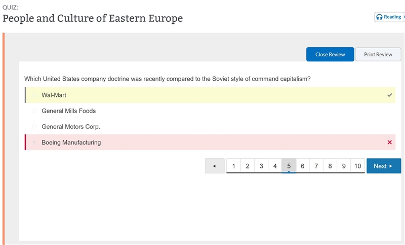The width and height of the screenshot is (405, 245).
Task: Jump to question 3
Action: pos(261,166)
